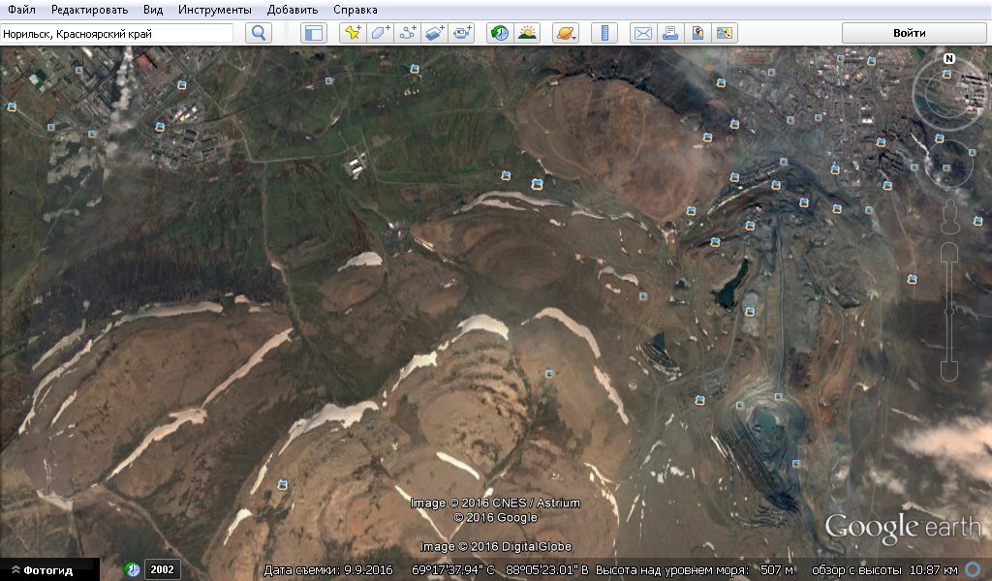Add an image overlay
Image resolution: width=992 pixels, height=581 pixels.
pos(434,33)
